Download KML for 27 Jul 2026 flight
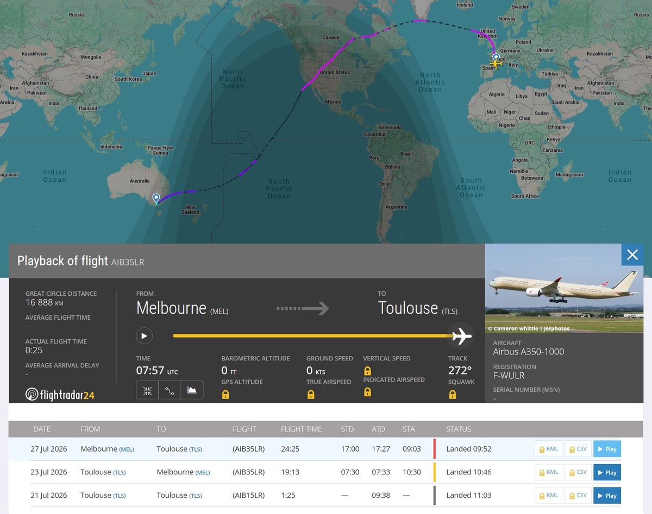 pos(548,449)
